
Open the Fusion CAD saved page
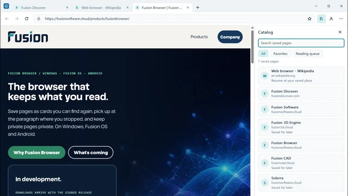click(301, 163)
